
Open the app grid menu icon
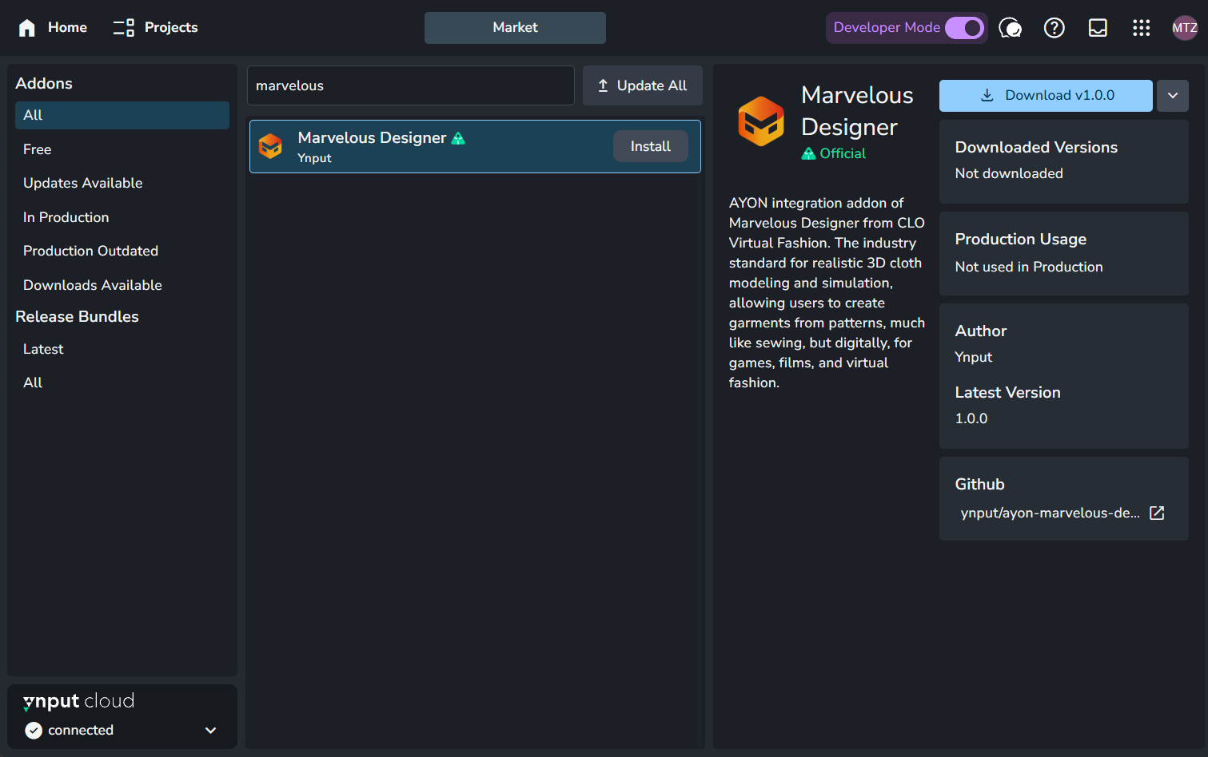[x=1141, y=28]
